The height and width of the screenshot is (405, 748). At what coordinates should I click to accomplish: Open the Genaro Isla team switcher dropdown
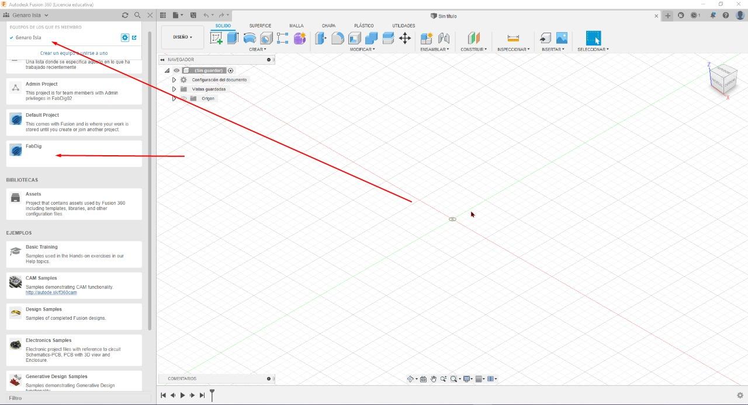click(29, 15)
